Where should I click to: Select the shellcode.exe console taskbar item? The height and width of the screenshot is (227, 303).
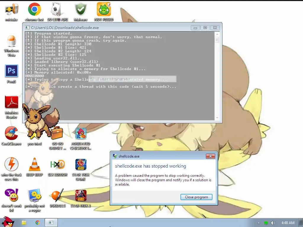point(51,223)
